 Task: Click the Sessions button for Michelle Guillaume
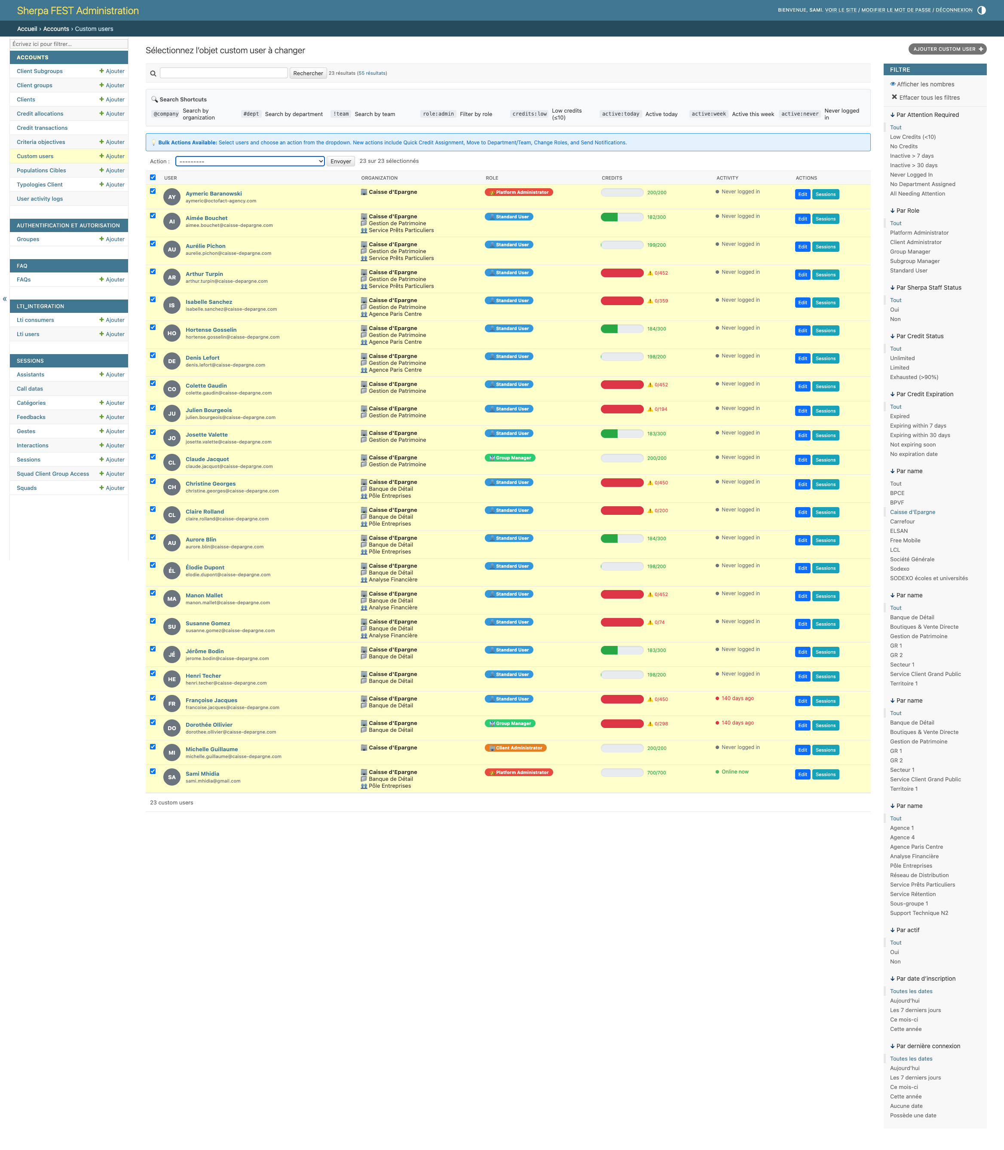825,749
